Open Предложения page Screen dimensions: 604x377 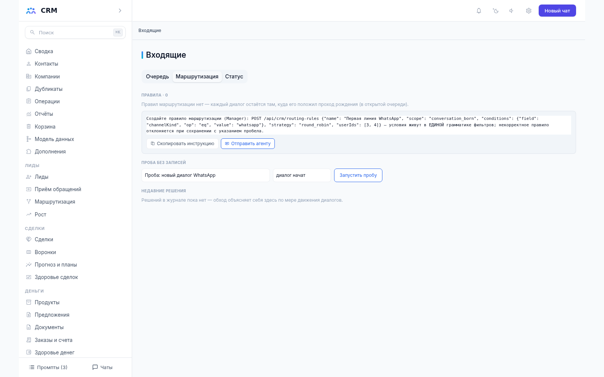click(75, 315)
